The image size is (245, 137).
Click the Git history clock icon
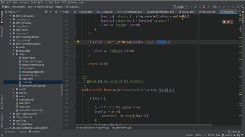click(228, 7)
